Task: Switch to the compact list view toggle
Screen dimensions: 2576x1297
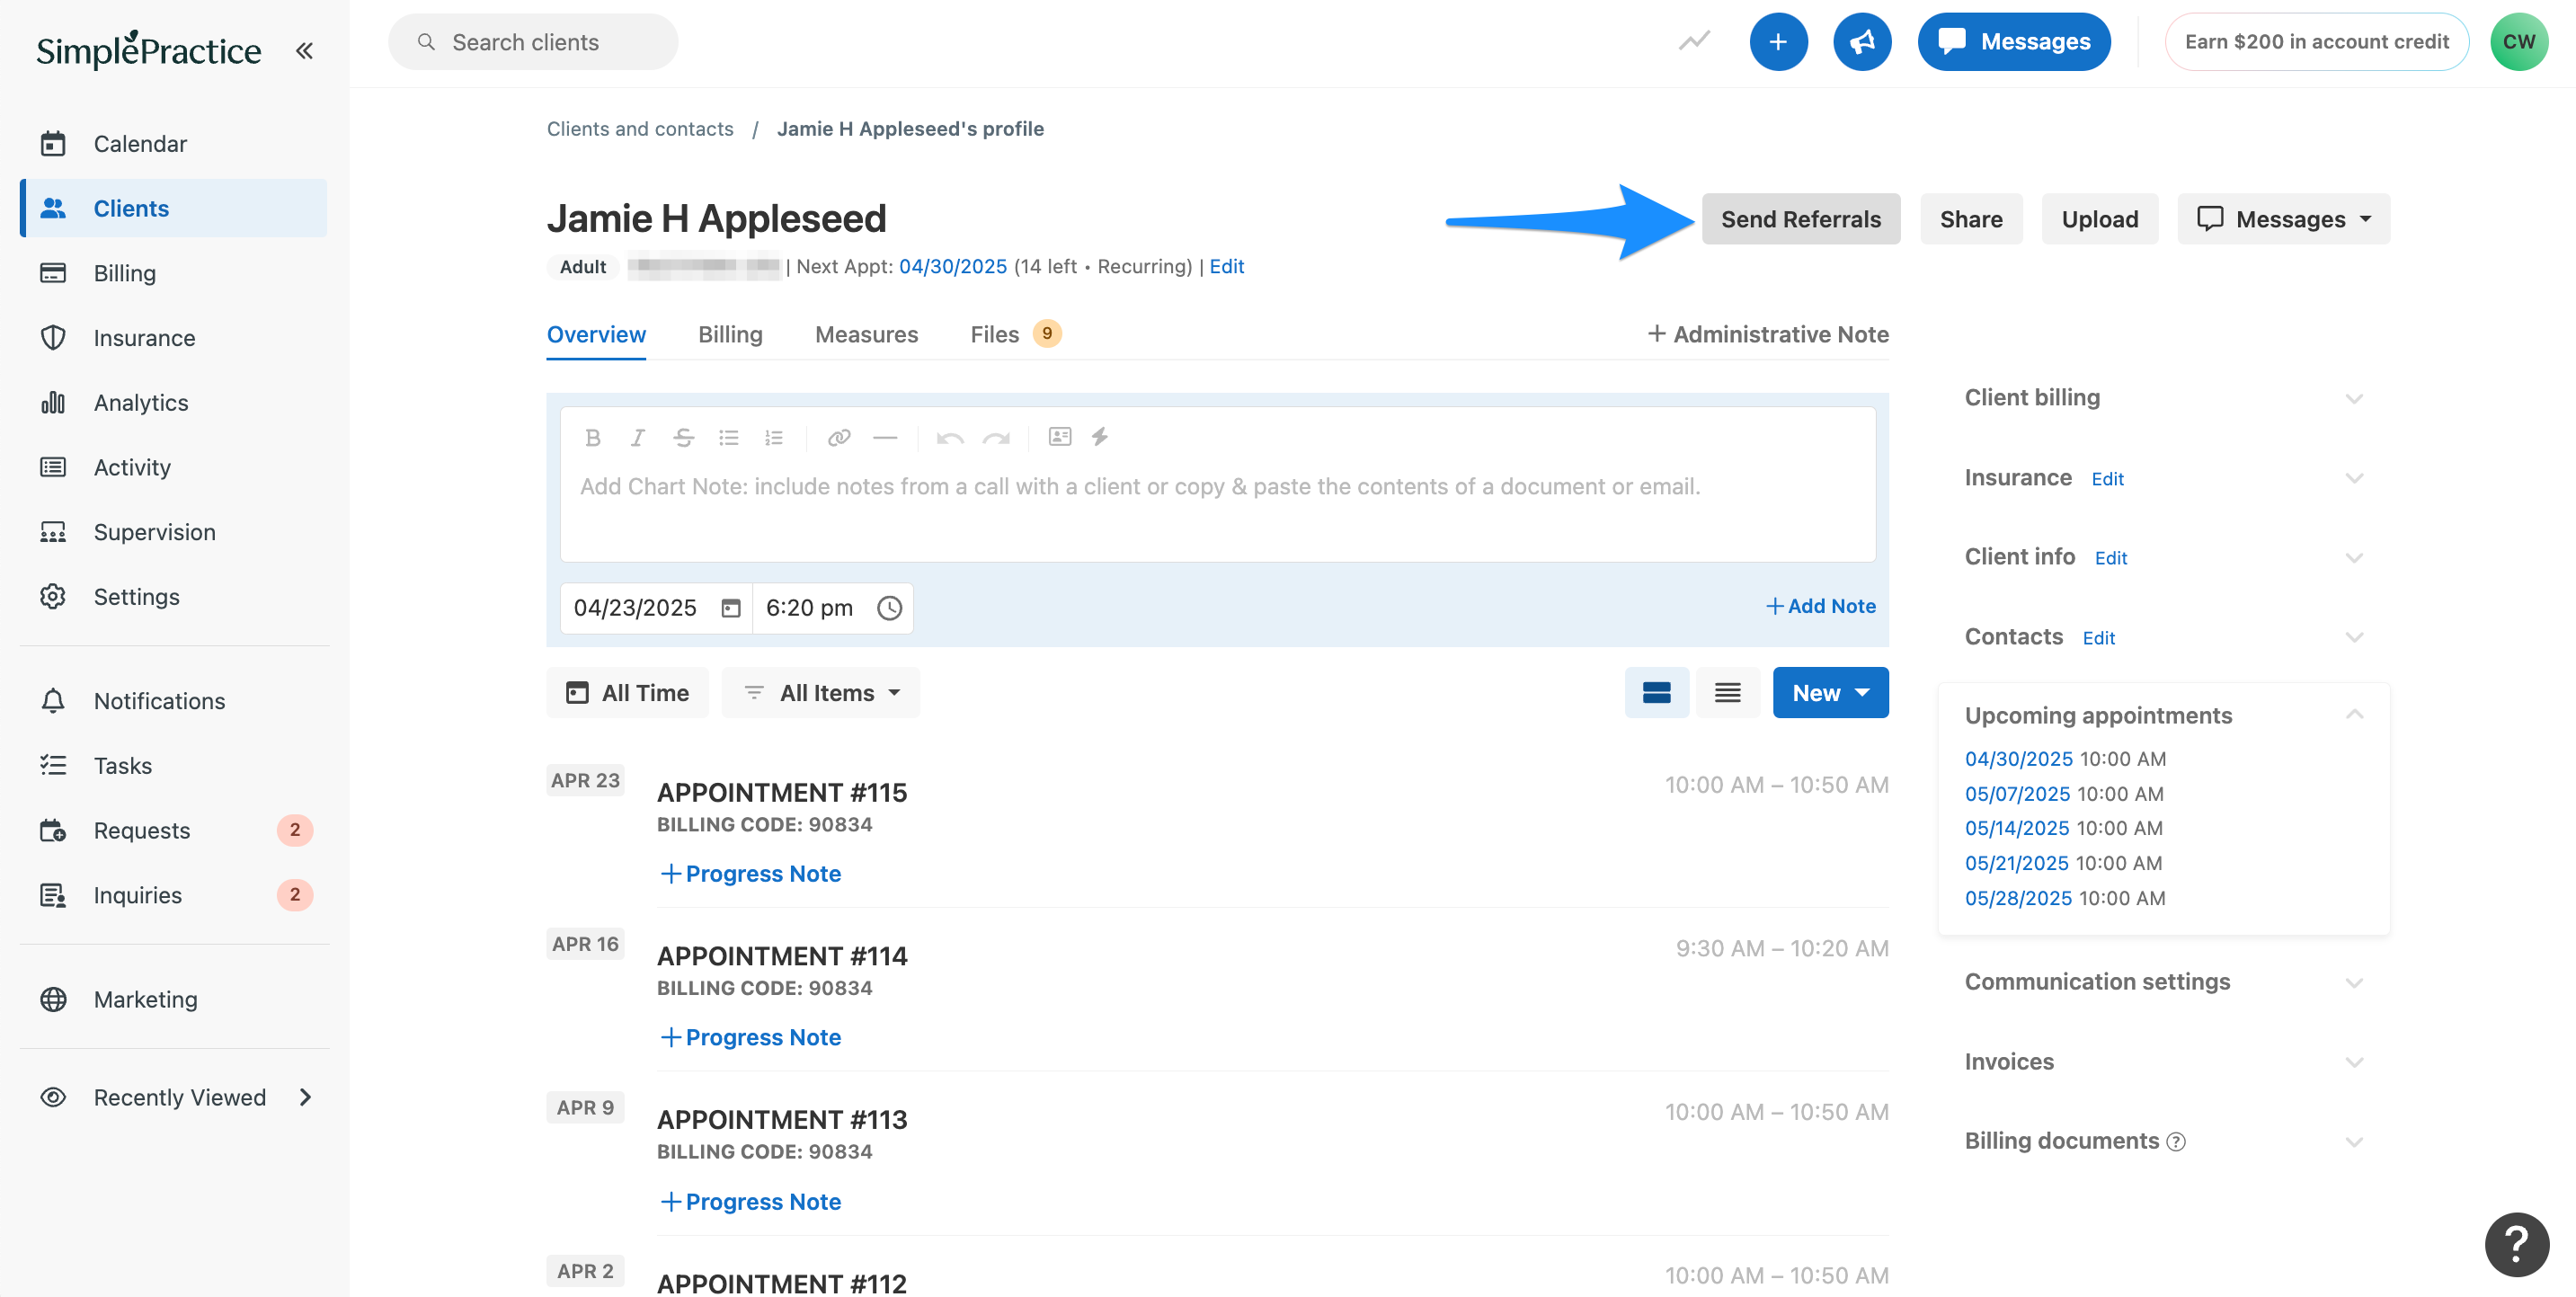Action: click(1727, 692)
